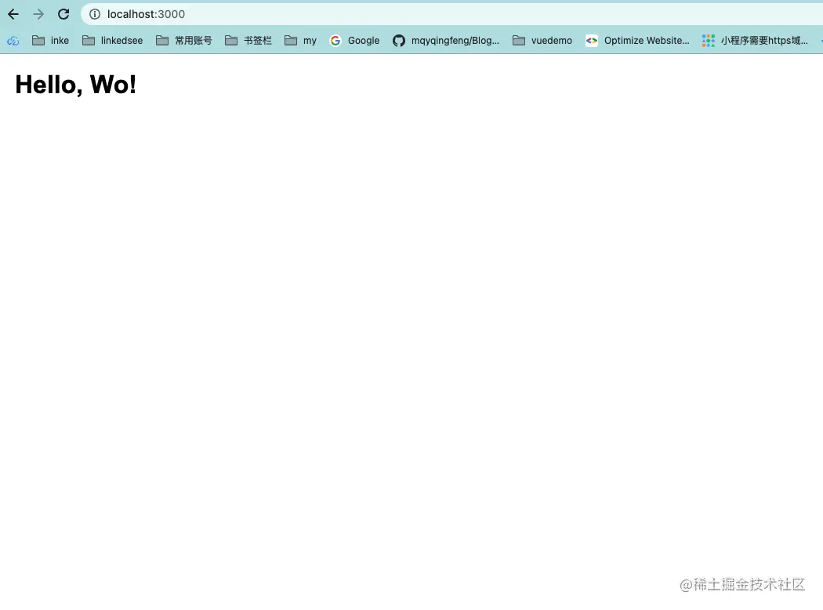Open the Google bookmark
Image resolution: width=823 pixels, height=610 pixels.
point(354,41)
